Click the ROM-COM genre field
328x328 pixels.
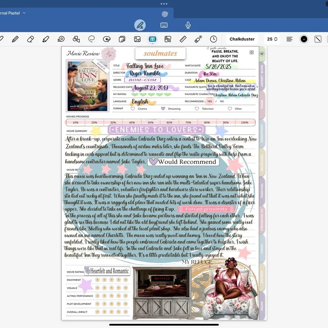[142, 80]
